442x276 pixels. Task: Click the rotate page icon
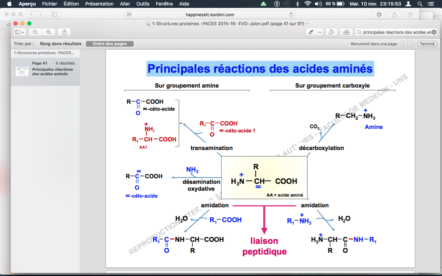(x=331, y=32)
